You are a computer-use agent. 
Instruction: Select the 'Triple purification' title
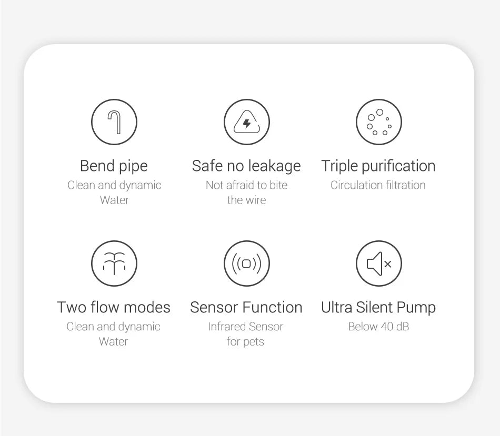378,166
